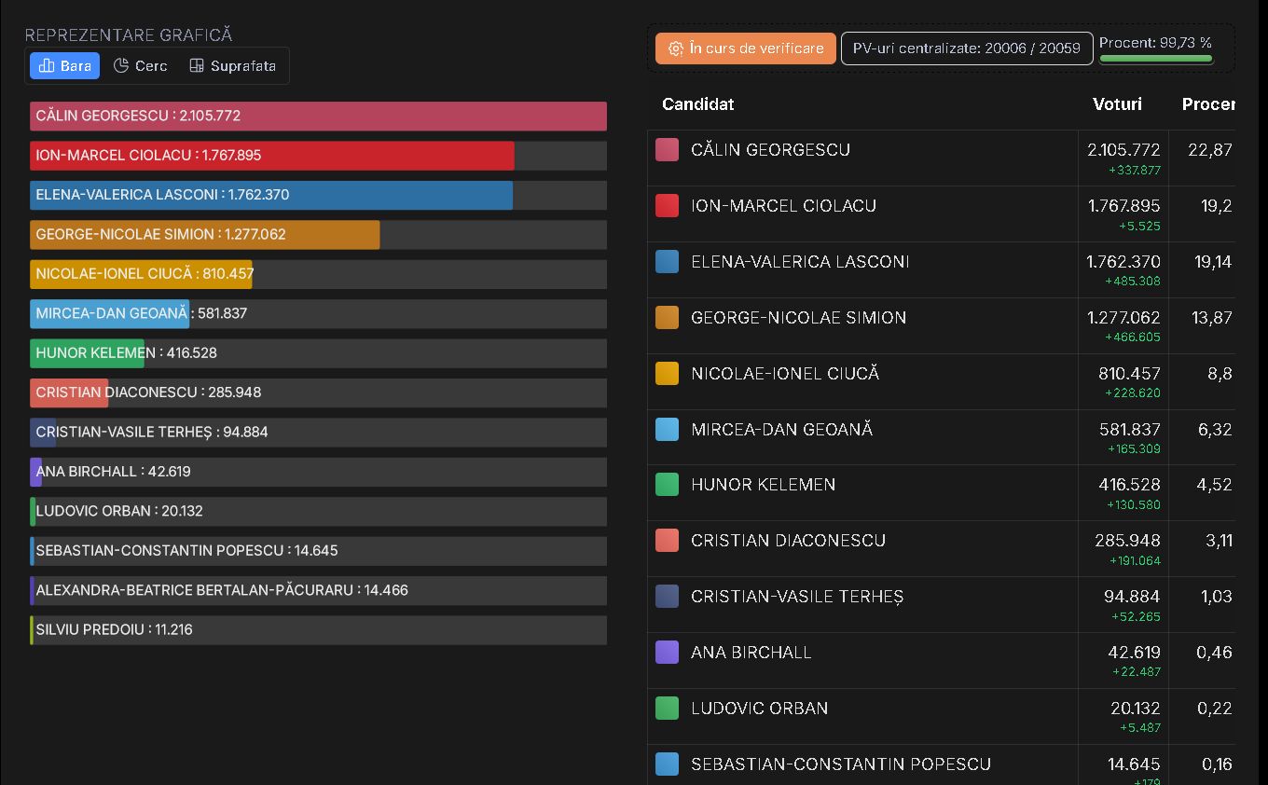Select the Mircea-Dan Geoană table row name

coord(781,430)
